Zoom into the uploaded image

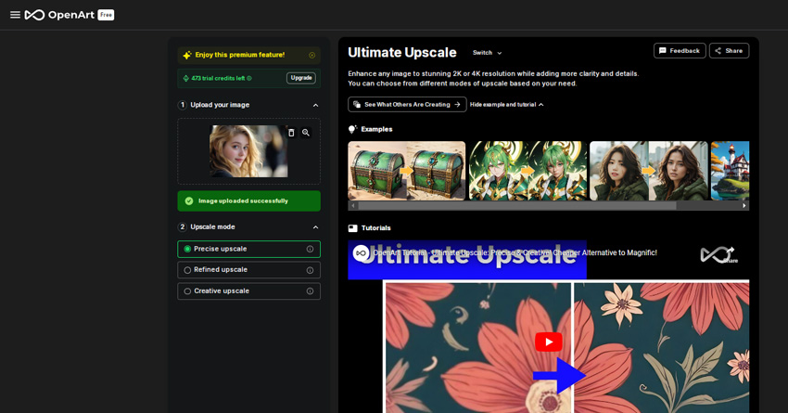point(306,133)
